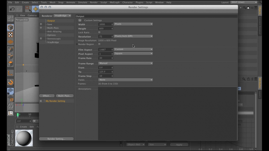Enable Axis mode L-shaped icon

(x=10, y=73)
